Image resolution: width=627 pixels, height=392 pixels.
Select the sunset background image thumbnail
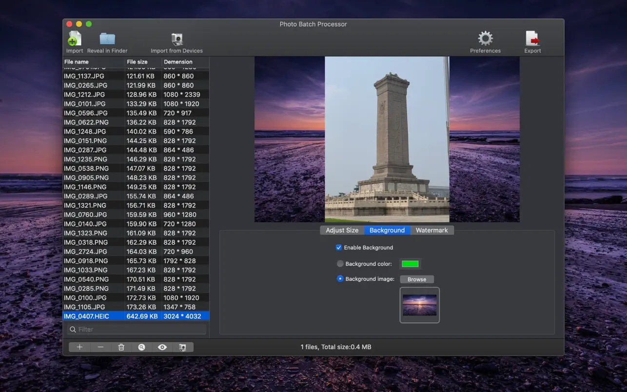pos(419,305)
